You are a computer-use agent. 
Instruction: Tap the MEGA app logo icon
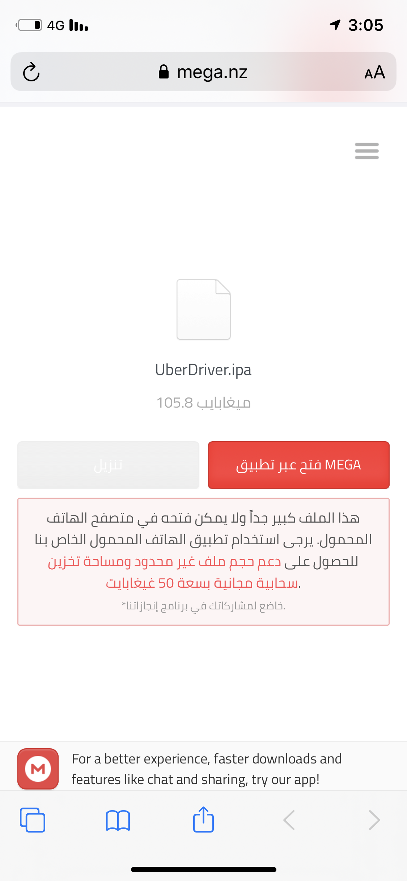pos(38,769)
